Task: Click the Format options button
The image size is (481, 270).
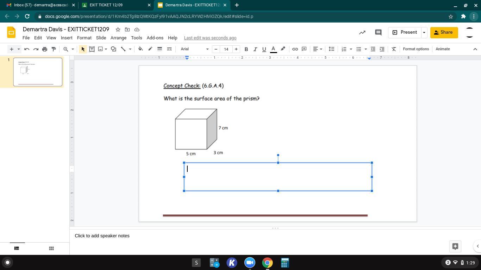Action: [416, 49]
